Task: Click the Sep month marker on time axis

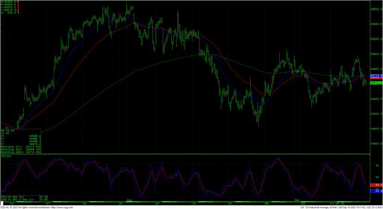Action: 297,200
